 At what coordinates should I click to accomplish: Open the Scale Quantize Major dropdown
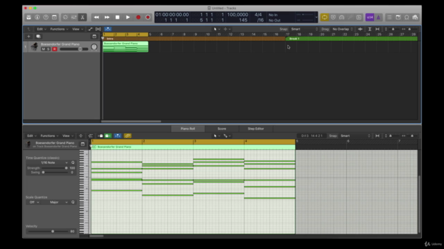coord(58,202)
